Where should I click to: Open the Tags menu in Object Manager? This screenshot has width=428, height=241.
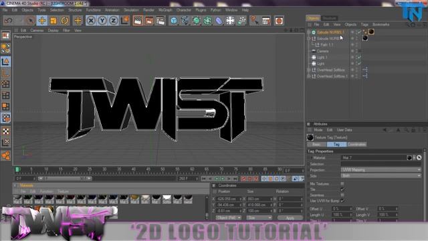click(364, 25)
